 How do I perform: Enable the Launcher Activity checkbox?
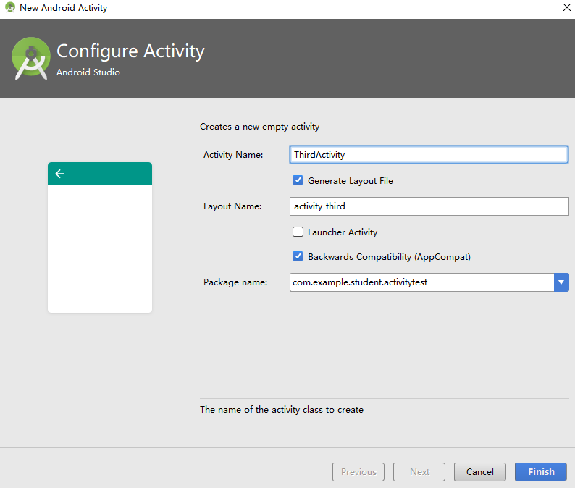point(298,232)
